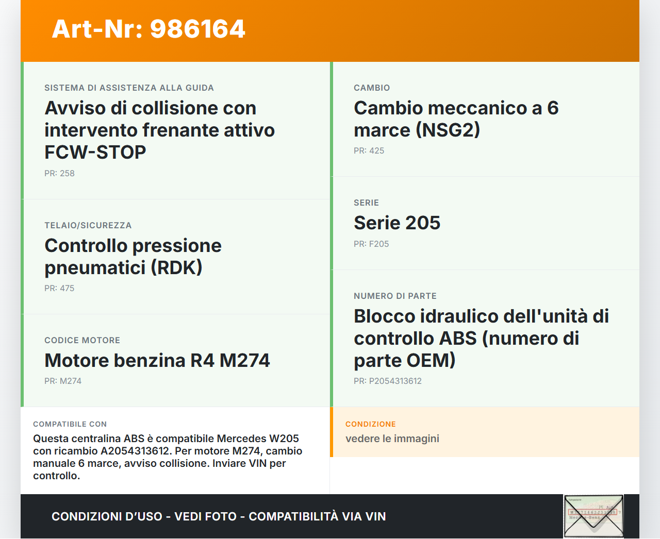Image resolution: width=660 pixels, height=539 pixels.
Task: Click part number PR: P2054313612
Action: [x=388, y=381]
